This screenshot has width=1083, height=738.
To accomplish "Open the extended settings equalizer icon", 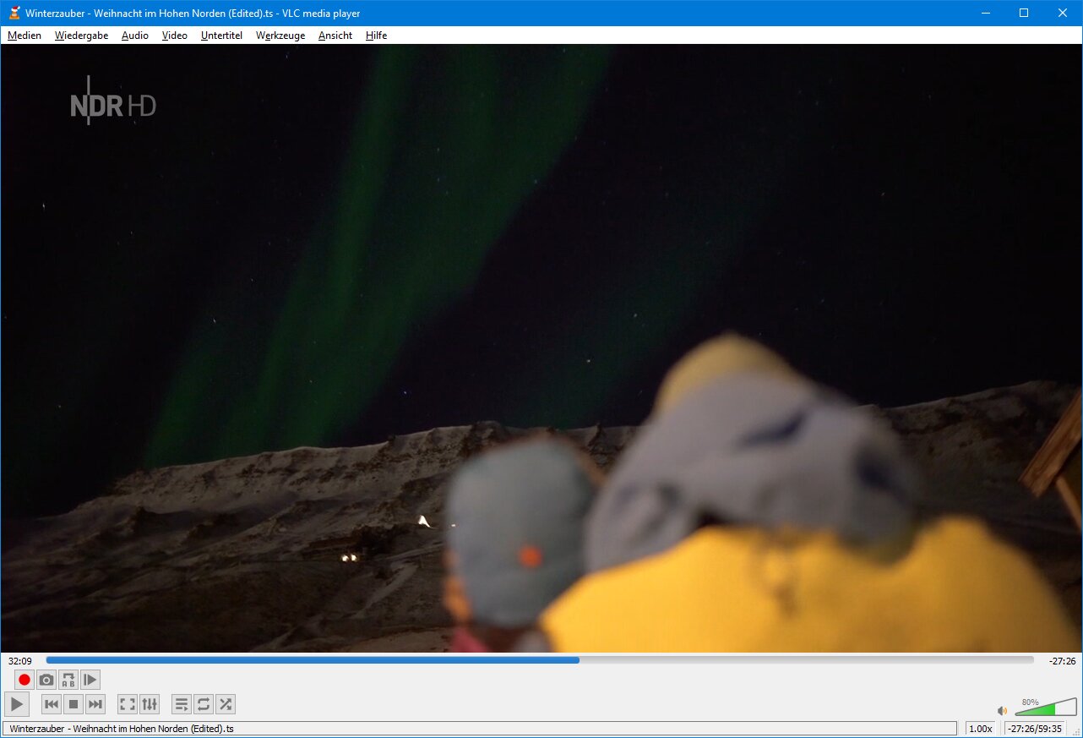I will pyautogui.click(x=150, y=704).
